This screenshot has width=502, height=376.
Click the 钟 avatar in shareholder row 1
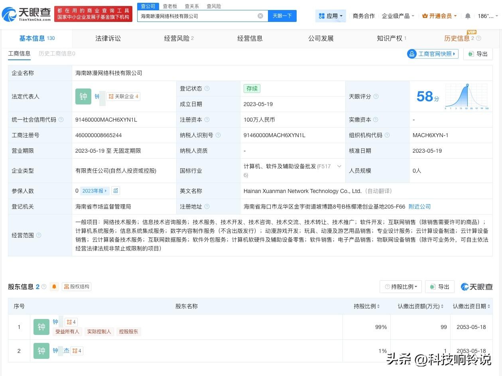click(x=41, y=327)
